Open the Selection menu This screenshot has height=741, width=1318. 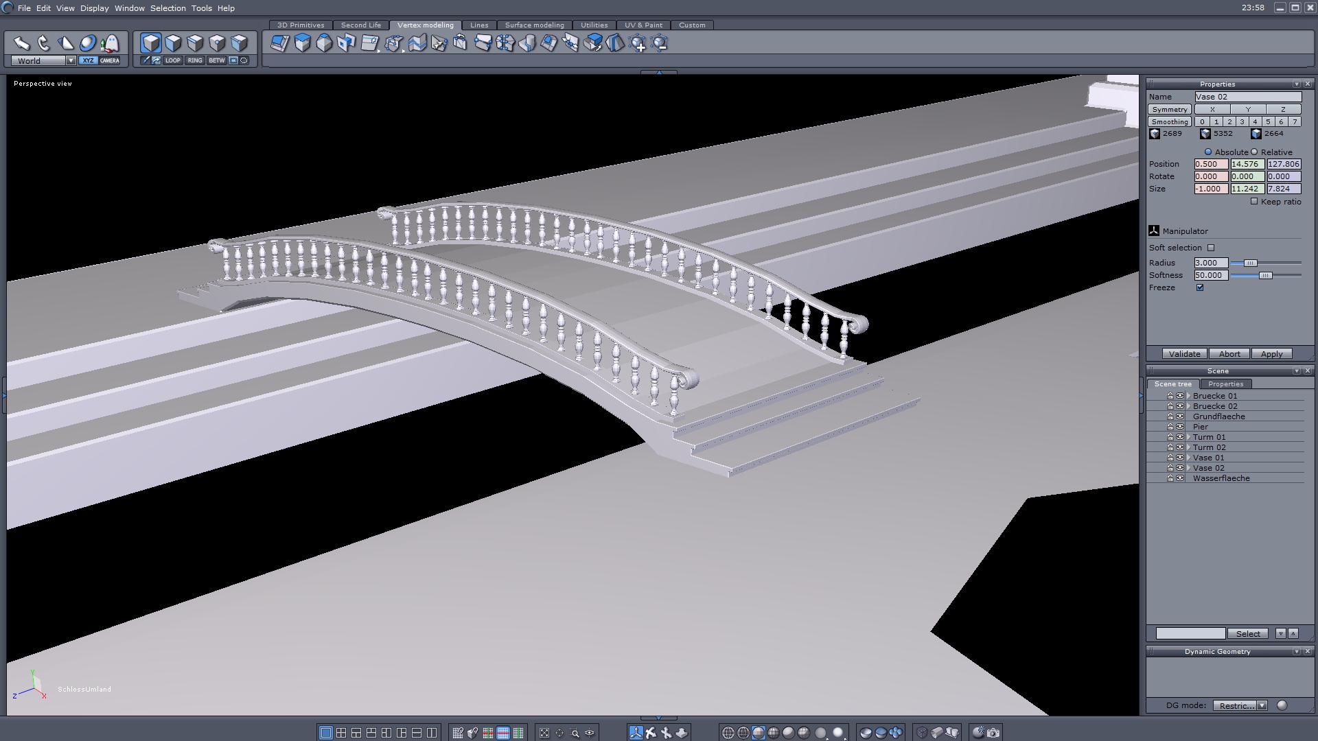(167, 8)
